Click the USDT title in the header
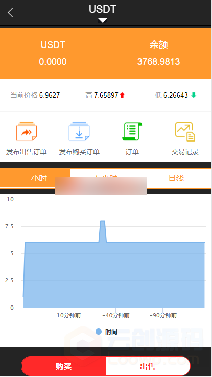The image size is (212, 377). tap(103, 9)
